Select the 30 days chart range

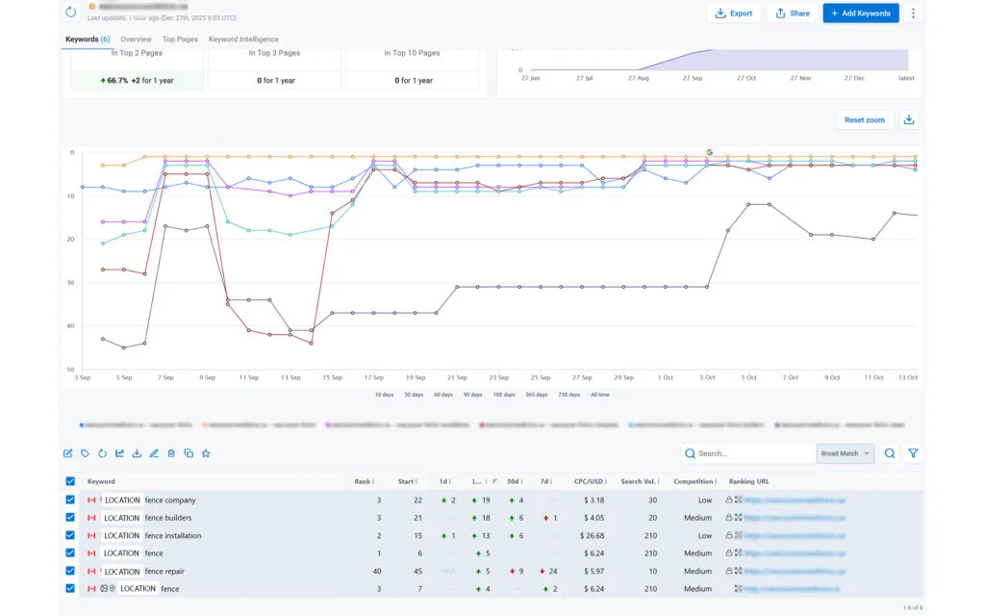click(414, 395)
